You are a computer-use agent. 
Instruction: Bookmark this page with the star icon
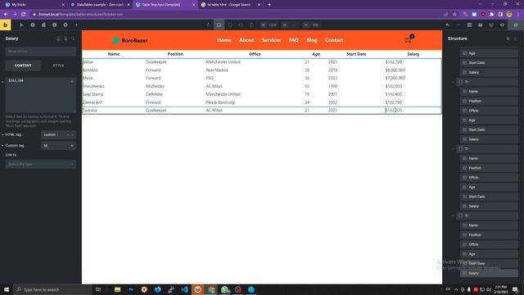coord(454,15)
